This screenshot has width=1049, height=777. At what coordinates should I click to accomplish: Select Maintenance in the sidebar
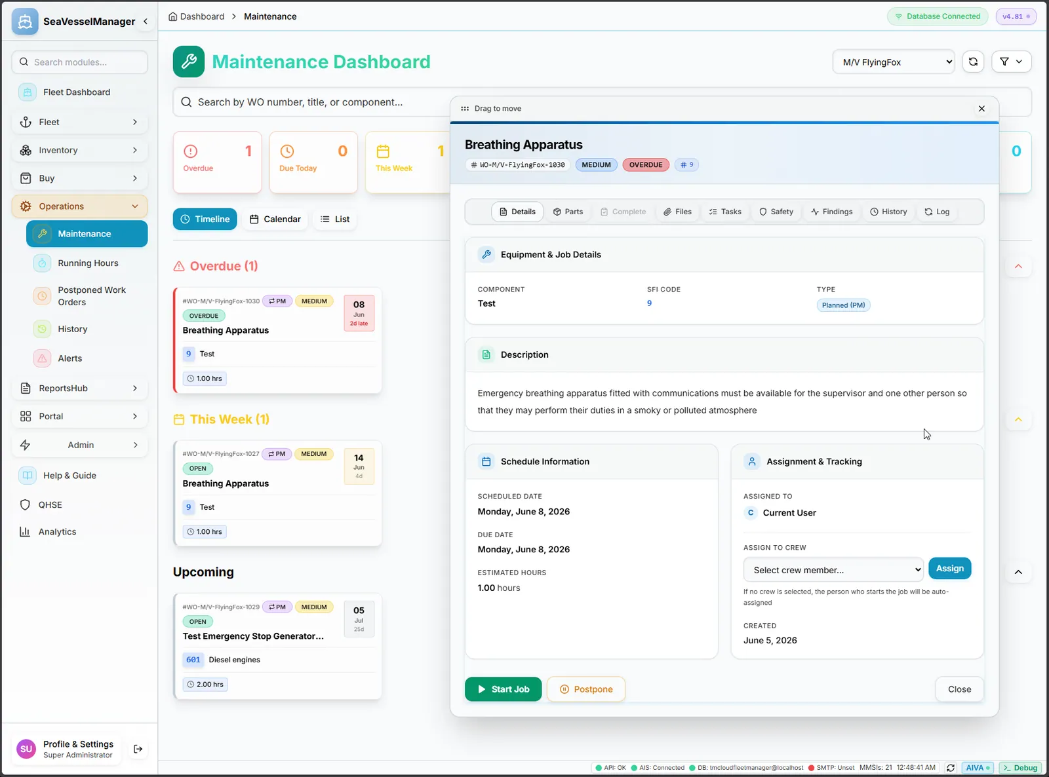87,234
